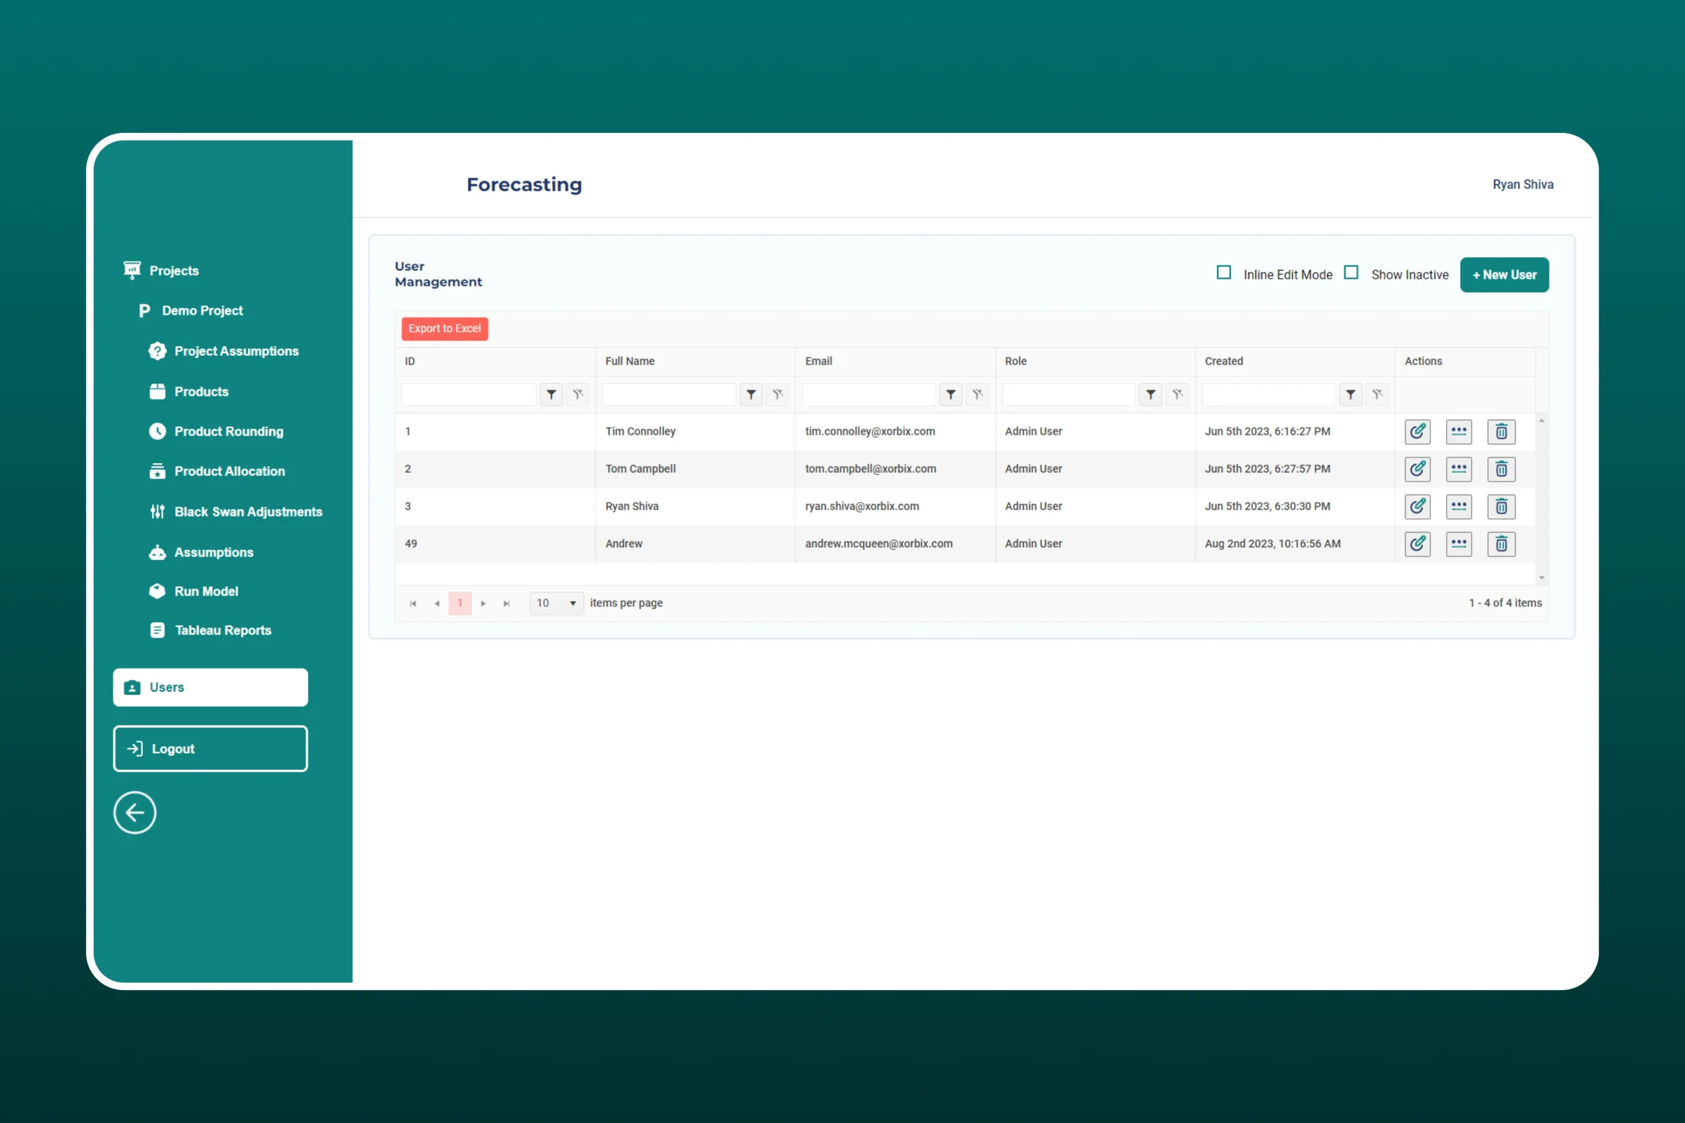Toggle Show Inactive checkbox
1685x1123 pixels.
point(1351,273)
